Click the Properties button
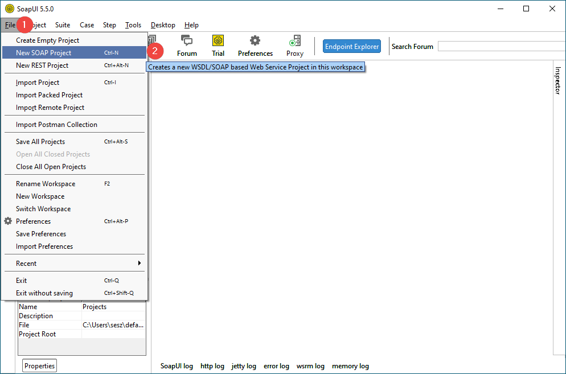 click(39, 365)
